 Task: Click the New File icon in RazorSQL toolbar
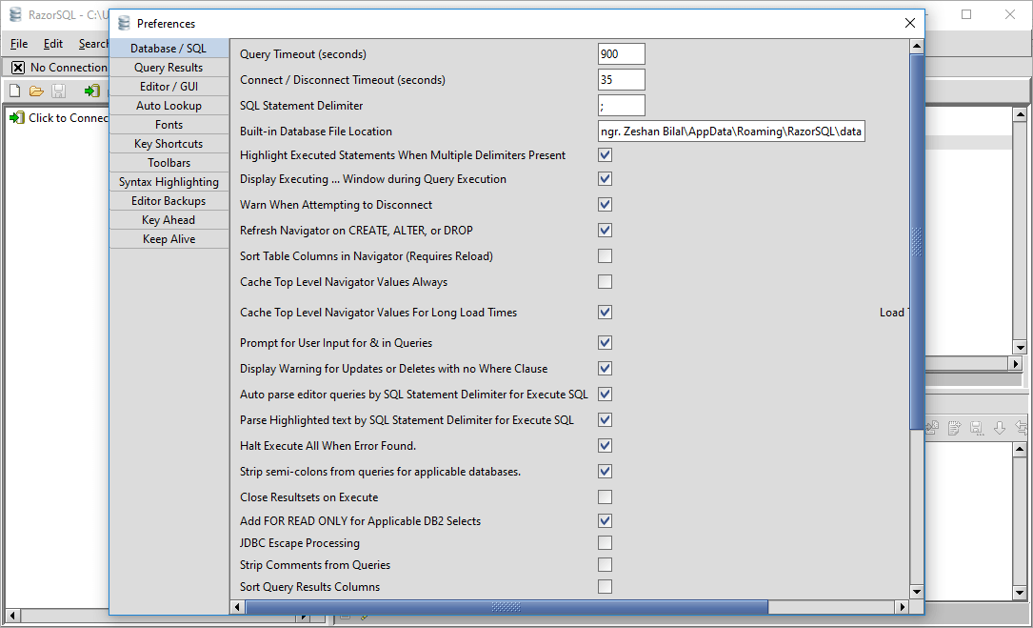(14, 91)
